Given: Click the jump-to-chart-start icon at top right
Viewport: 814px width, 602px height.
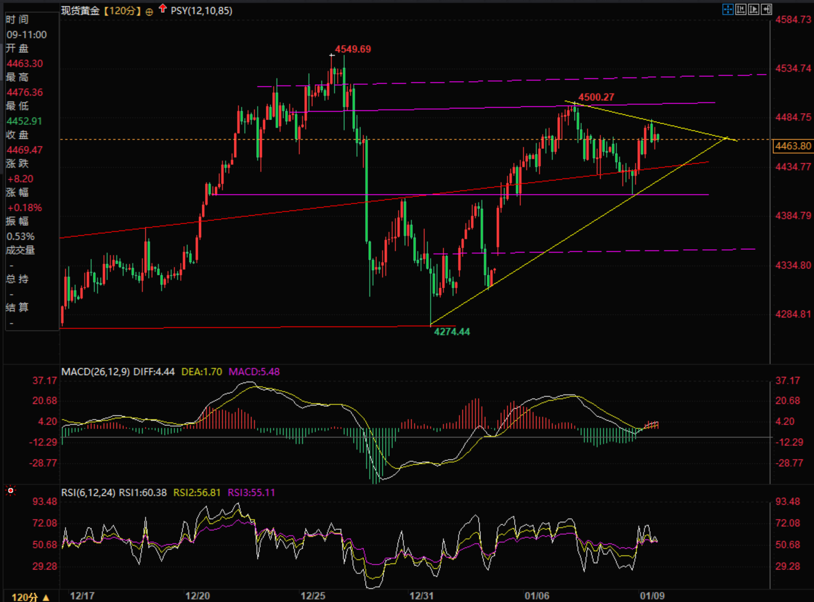Looking at the screenshot, I should click(x=741, y=10).
